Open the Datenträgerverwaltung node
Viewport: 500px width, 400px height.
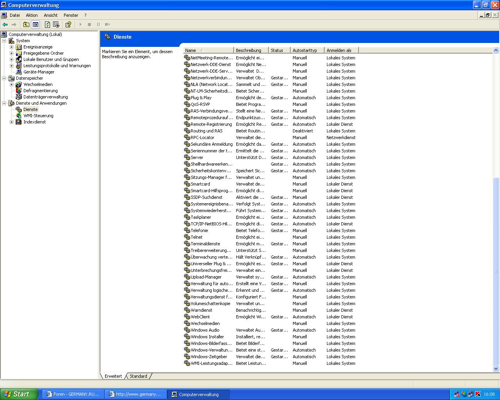(45, 97)
